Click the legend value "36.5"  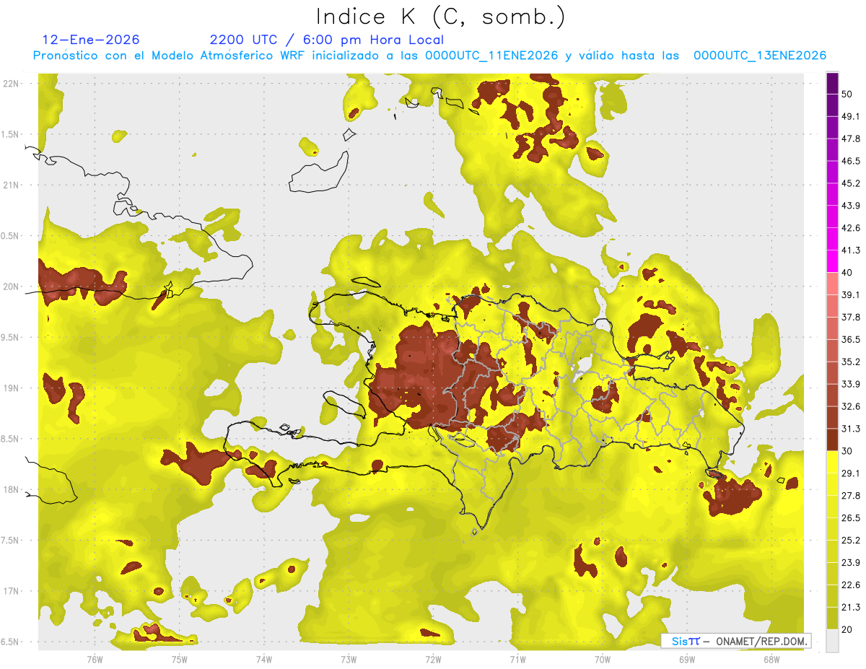coord(851,339)
